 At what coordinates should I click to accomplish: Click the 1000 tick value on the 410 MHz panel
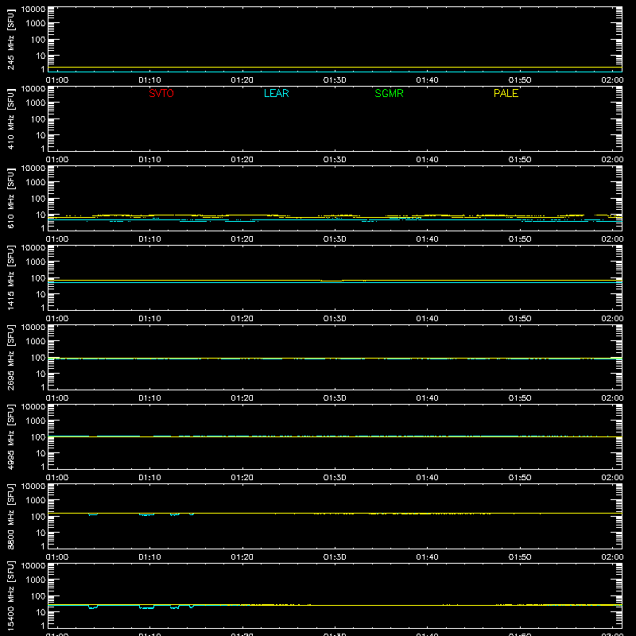pyautogui.click(x=36, y=103)
